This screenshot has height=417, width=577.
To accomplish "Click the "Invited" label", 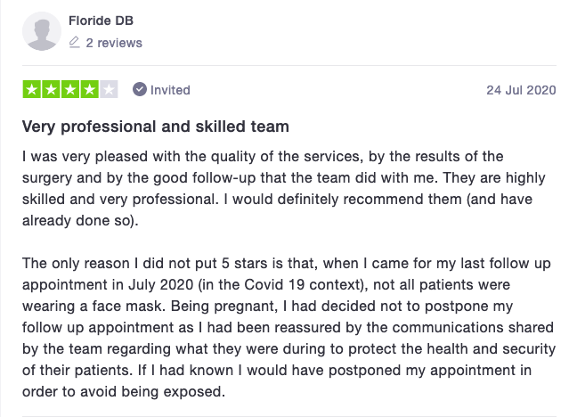I will tap(170, 90).
